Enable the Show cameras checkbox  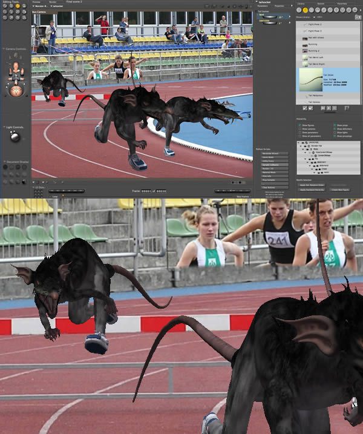[300, 129]
